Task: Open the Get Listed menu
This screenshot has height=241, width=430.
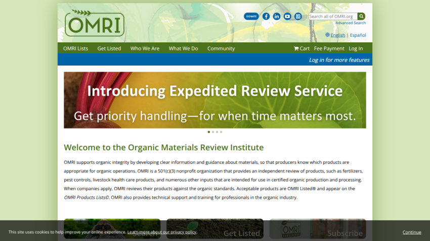Action: coord(109,48)
